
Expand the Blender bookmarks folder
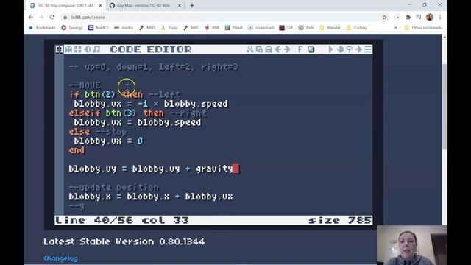point(330,28)
